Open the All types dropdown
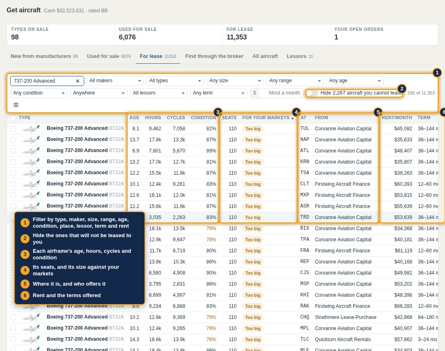The height and width of the screenshot is (351, 445). (x=175, y=81)
